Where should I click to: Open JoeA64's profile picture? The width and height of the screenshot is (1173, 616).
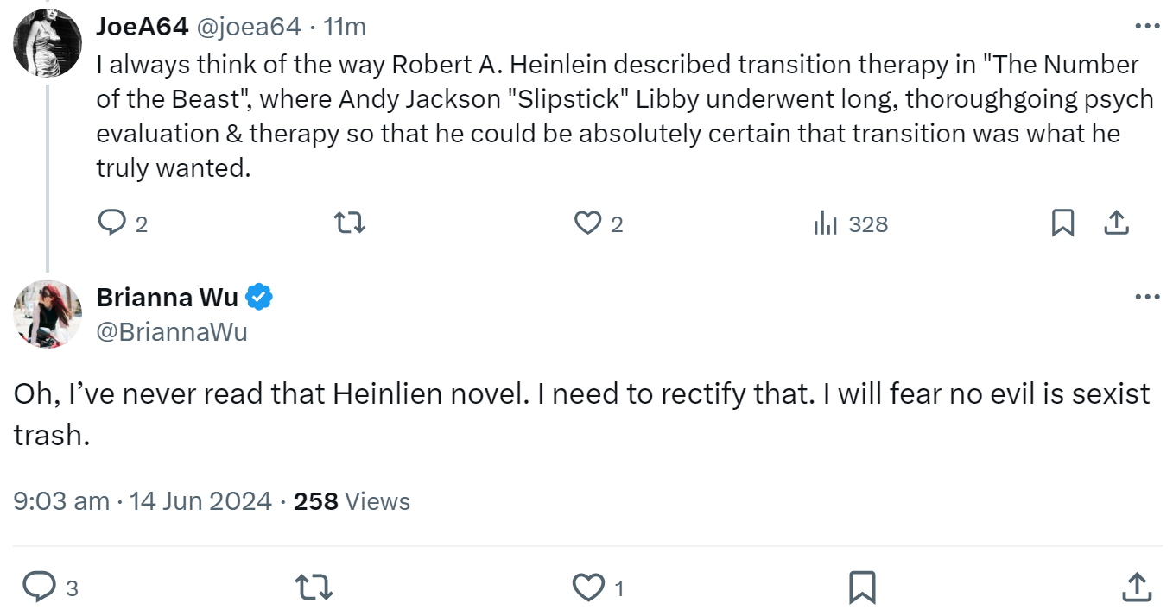click(x=48, y=43)
